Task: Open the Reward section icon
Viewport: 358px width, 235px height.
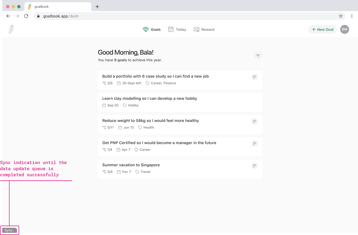Action: (x=196, y=29)
